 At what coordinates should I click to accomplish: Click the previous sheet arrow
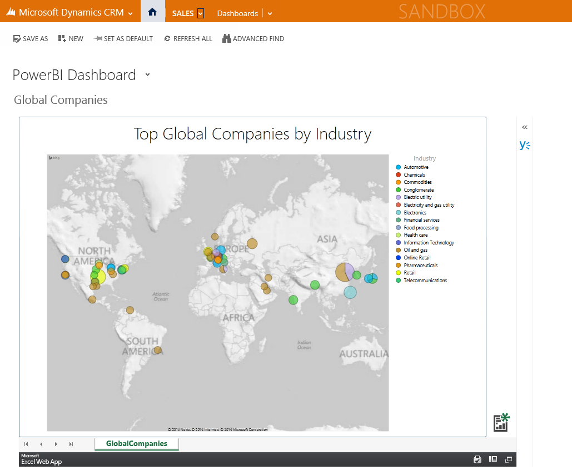point(41,444)
